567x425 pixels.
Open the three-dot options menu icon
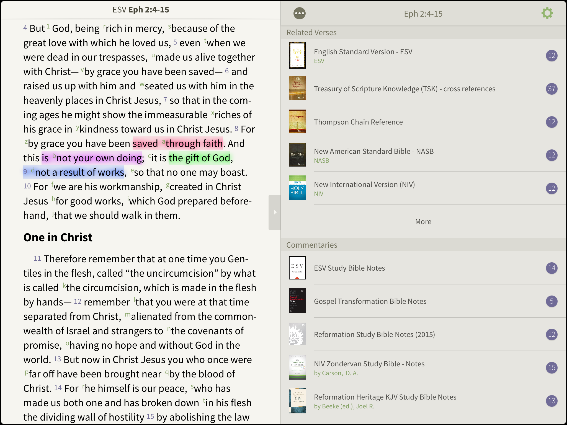300,13
